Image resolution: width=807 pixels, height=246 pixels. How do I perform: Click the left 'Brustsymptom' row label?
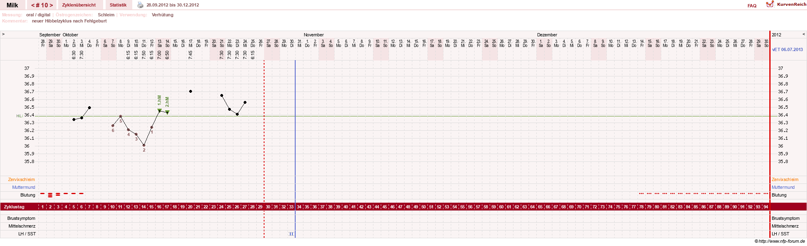click(21, 218)
